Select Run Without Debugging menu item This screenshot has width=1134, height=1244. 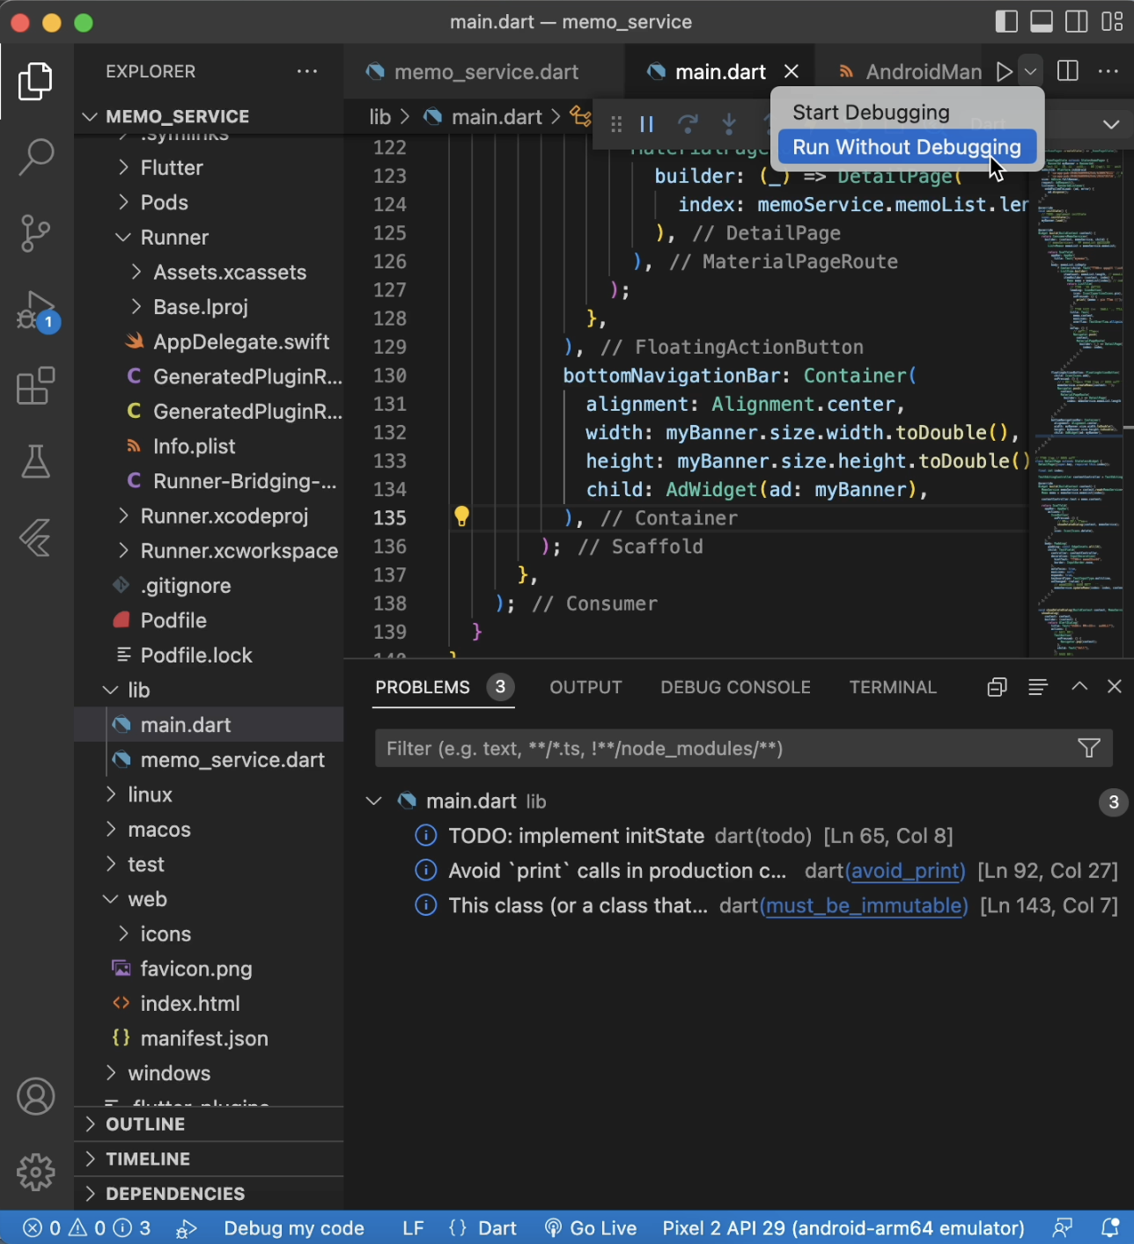pyautogui.click(x=907, y=147)
